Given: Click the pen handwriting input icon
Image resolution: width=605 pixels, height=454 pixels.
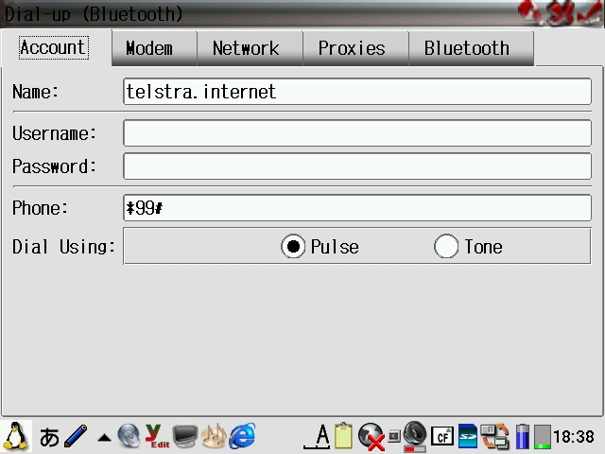Looking at the screenshot, I should click(x=76, y=436).
